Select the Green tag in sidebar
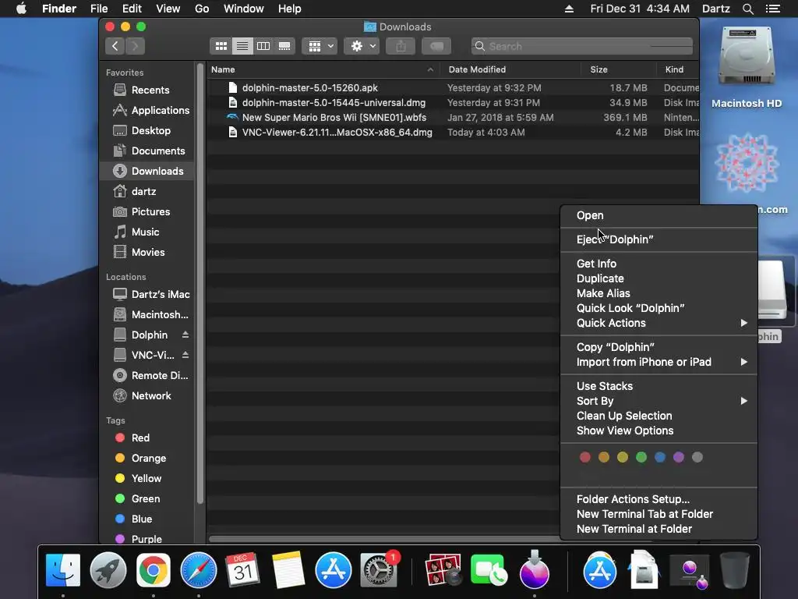 tap(147, 498)
